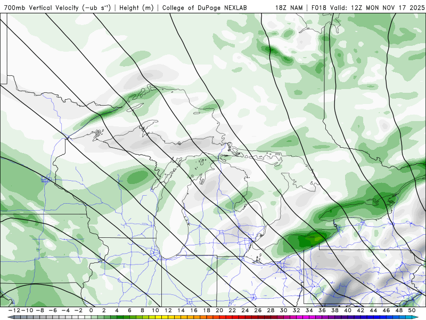Screen dimensions: 426x320
Task: Select the 'Height (m)' header label
Action: pos(136,7)
